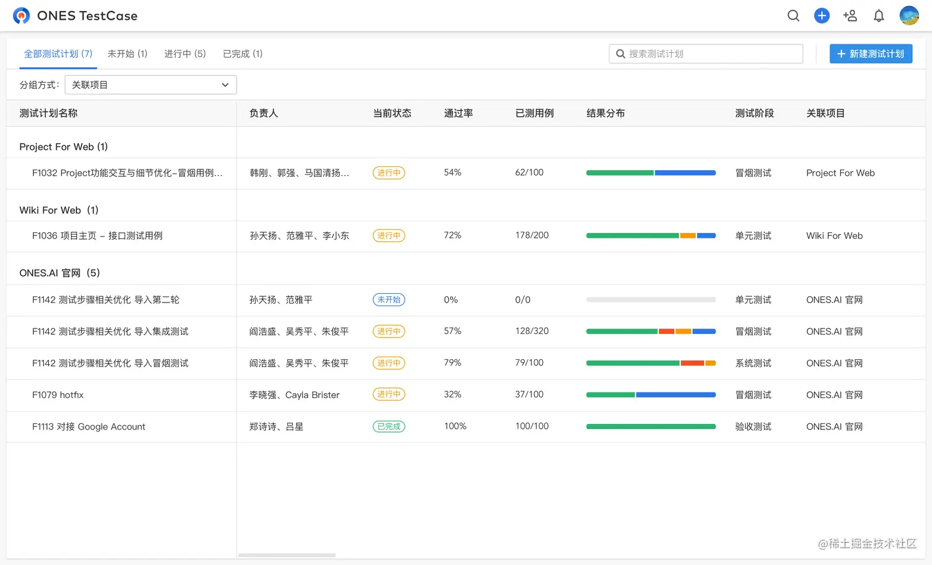Open plan F1142 导入第二轮

tap(105, 300)
